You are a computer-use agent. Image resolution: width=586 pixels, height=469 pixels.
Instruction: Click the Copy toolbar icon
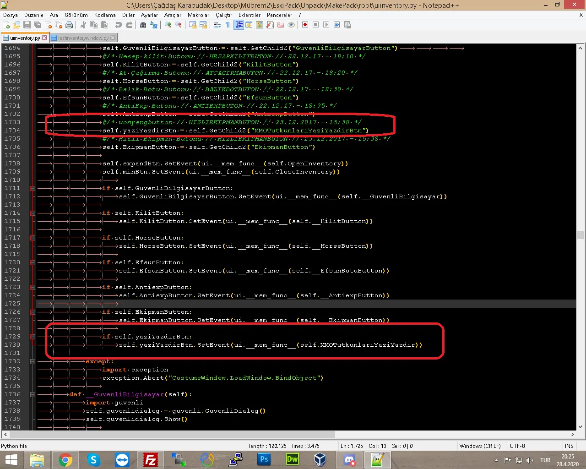click(x=94, y=25)
